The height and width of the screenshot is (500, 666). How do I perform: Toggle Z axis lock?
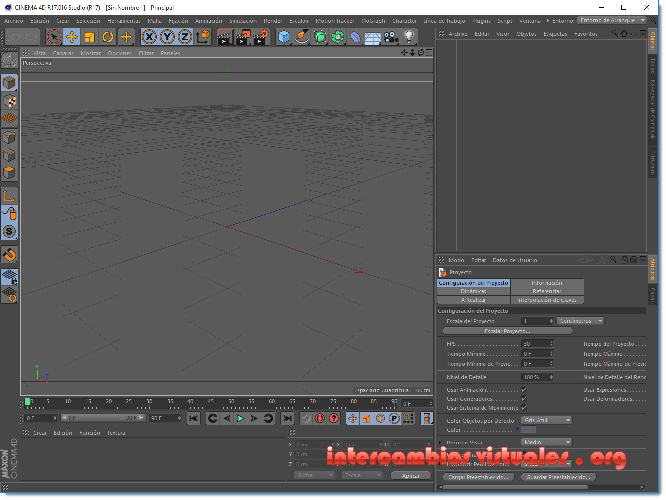[x=185, y=37]
